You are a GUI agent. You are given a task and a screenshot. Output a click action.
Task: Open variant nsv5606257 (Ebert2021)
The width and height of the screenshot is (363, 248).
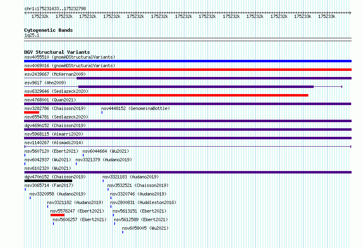[x=80, y=219]
